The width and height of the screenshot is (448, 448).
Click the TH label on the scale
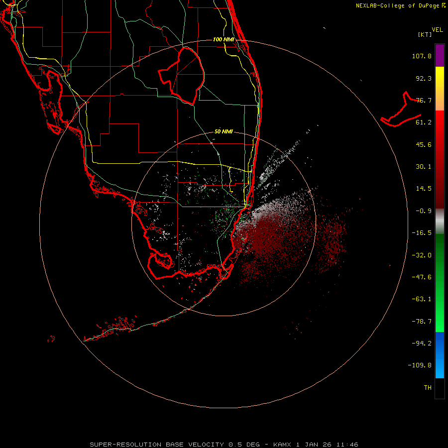(x=428, y=388)
